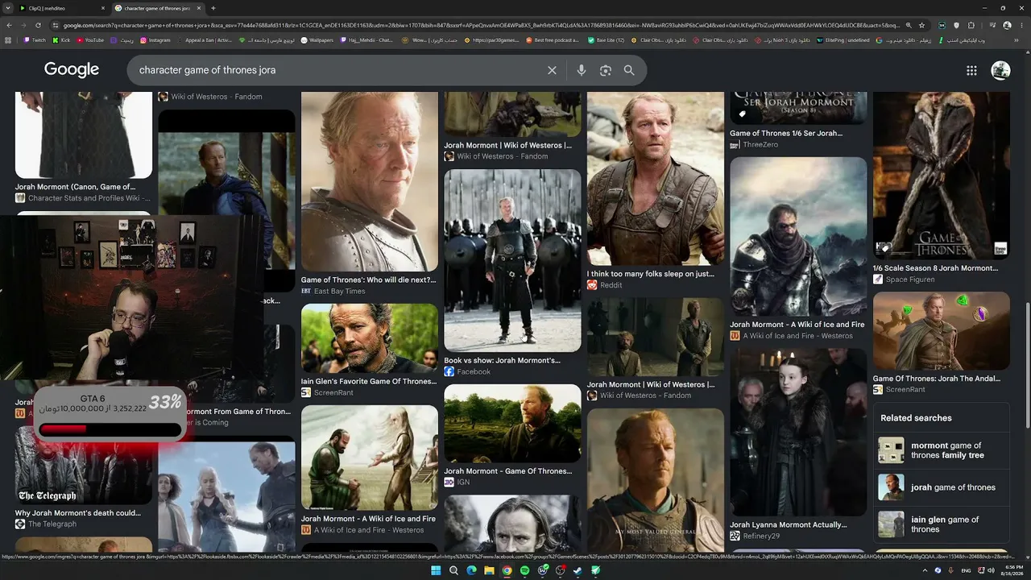Click the Google search input field
The height and width of the screenshot is (580, 1031).
[338, 70]
